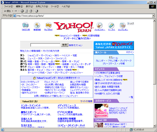The image size is (157, 132).
Task: Click the ケータイ mobile phone icon
Action: [111, 25]
